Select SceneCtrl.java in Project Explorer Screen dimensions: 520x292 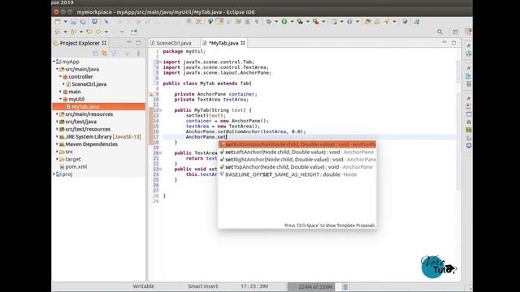pos(89,84)
